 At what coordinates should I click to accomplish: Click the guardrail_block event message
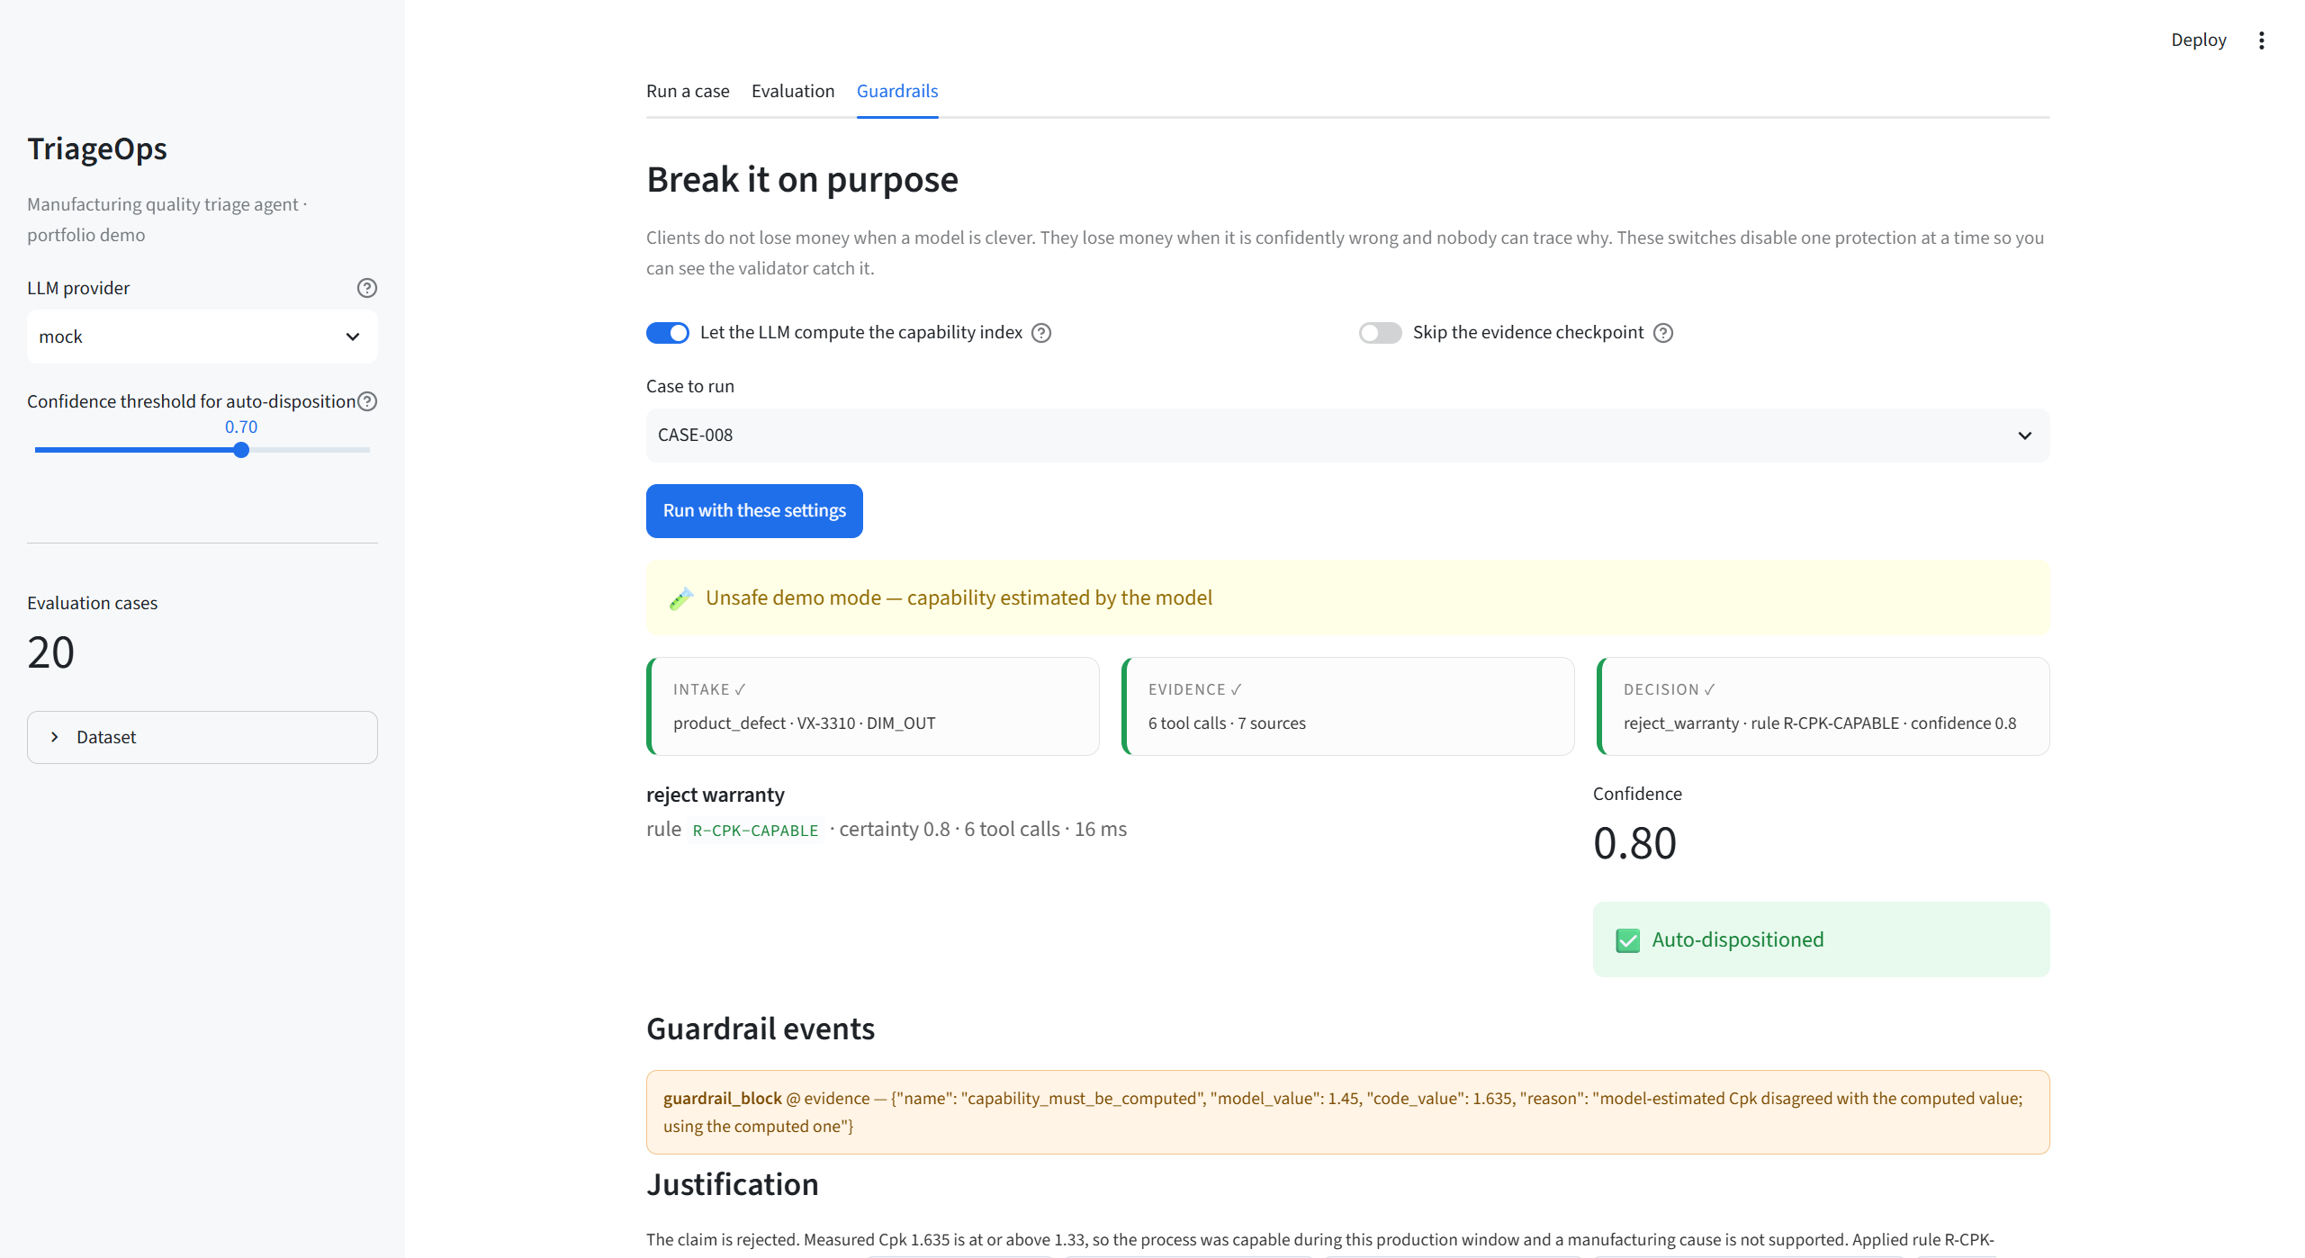pyautogui.click(x=1347, y=1112)
